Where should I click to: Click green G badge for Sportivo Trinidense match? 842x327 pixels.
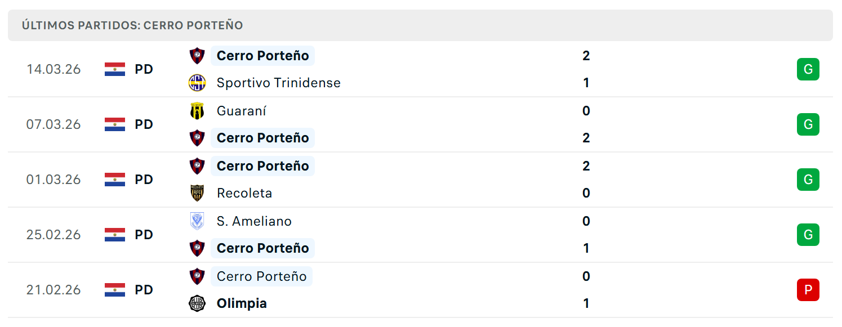(x=808, y=69)
